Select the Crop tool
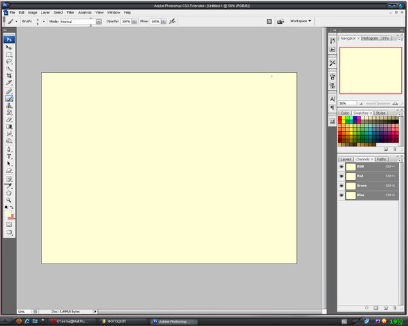The width and height of the screenshot is (408, 326). [x=9, y=75]
